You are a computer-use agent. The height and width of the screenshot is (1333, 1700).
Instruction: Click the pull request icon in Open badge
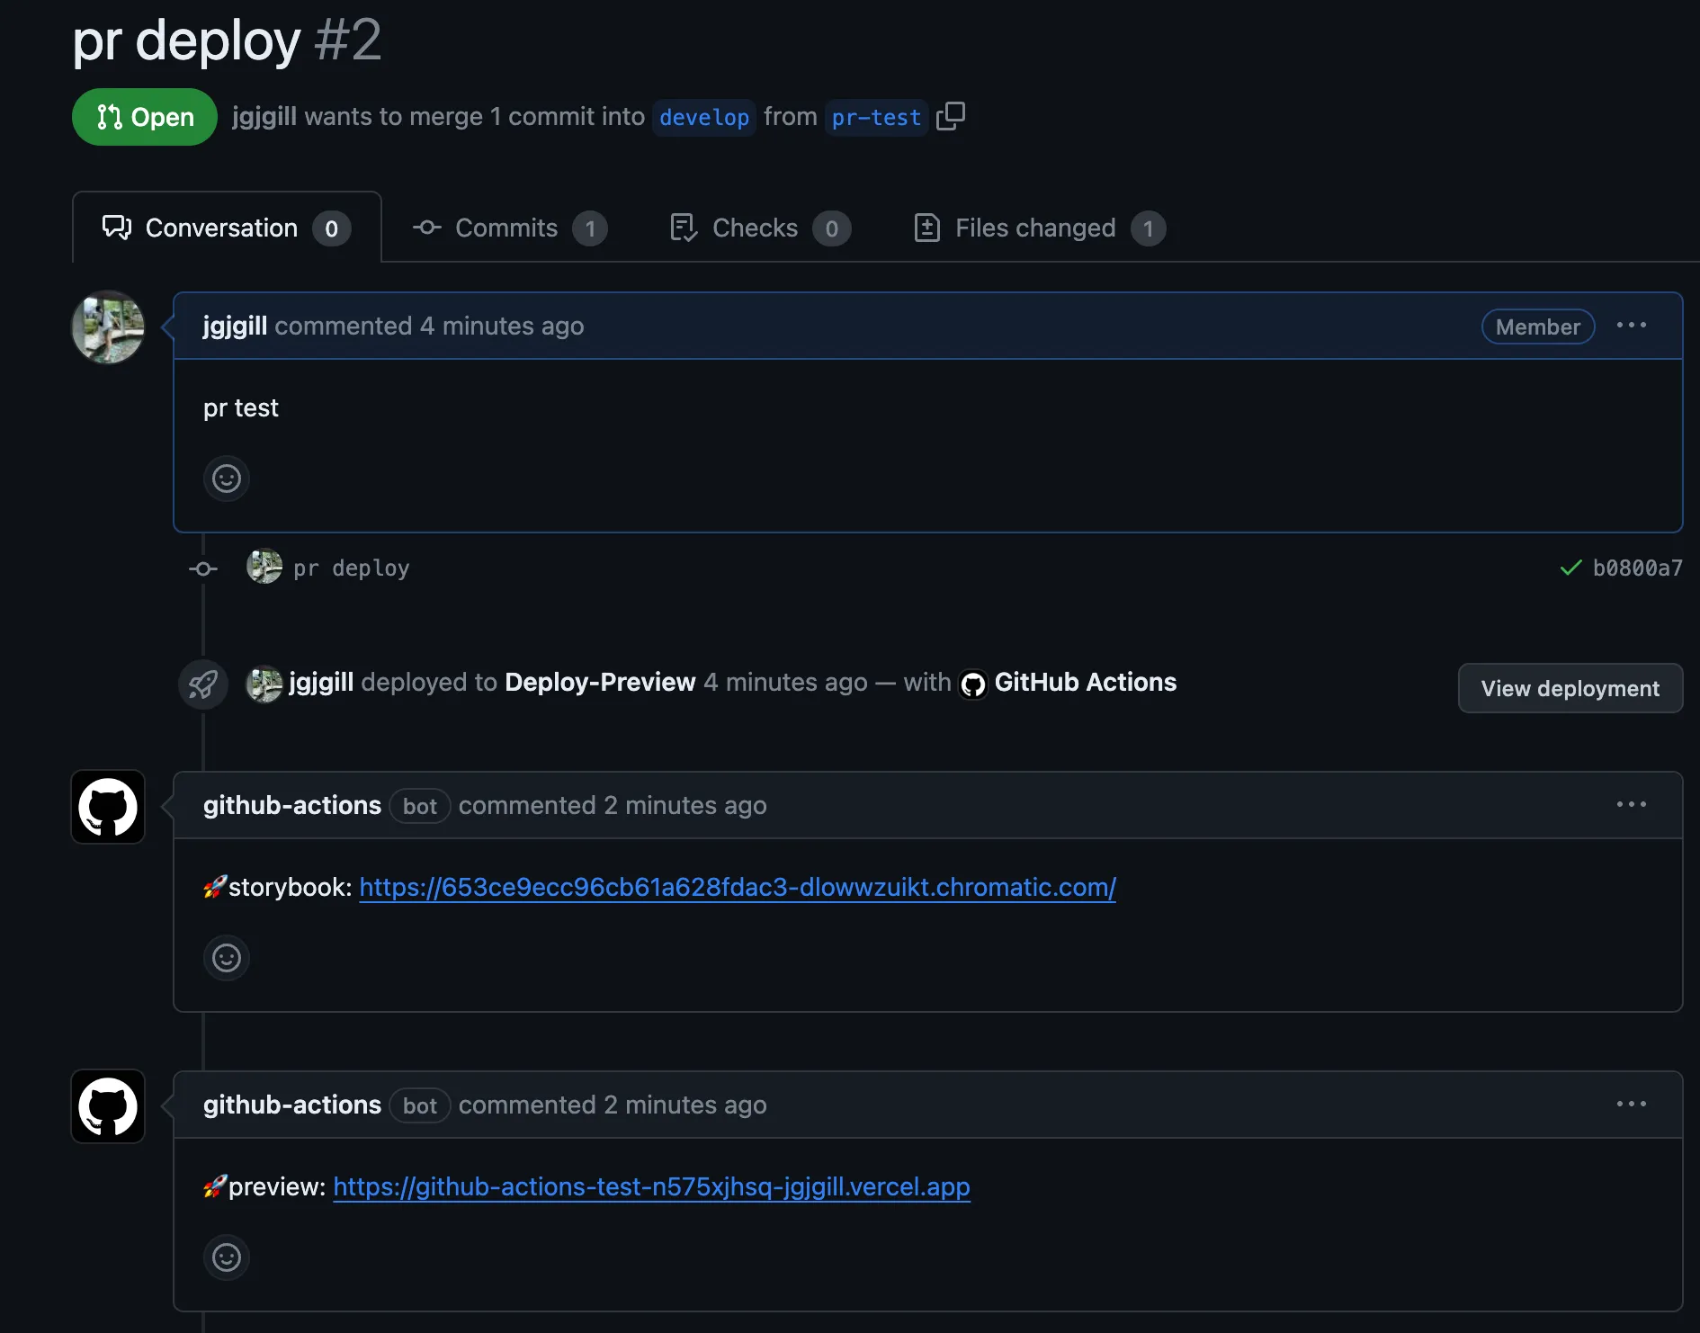tap(109, 117)
